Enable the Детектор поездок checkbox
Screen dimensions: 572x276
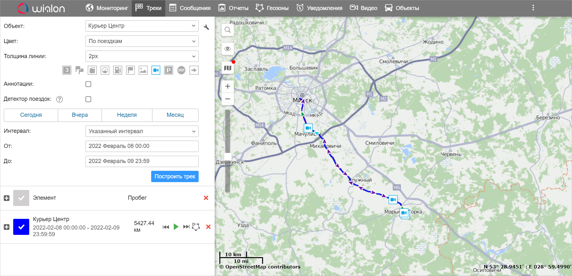point(88,99)
